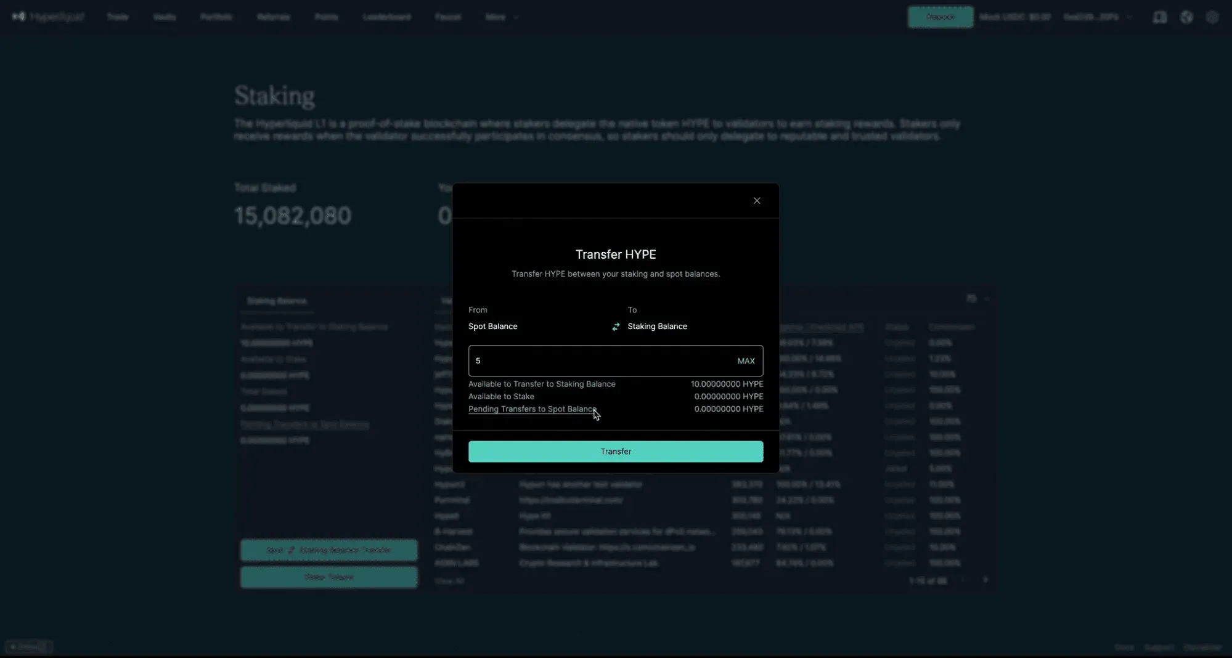Image resolution: width=1232 pixels, height=658 pixels.
Task: Click the Stake Tokens button
Action: coord(328,577)
